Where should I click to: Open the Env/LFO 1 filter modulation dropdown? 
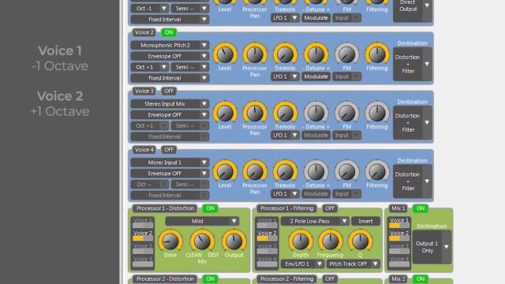[x=302, y=263]
